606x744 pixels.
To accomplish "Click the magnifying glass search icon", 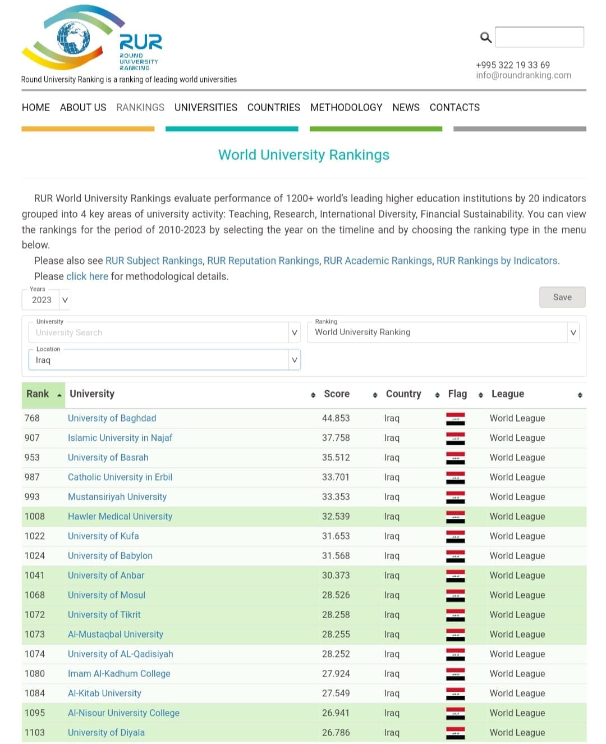I will [x=486, y=38].
